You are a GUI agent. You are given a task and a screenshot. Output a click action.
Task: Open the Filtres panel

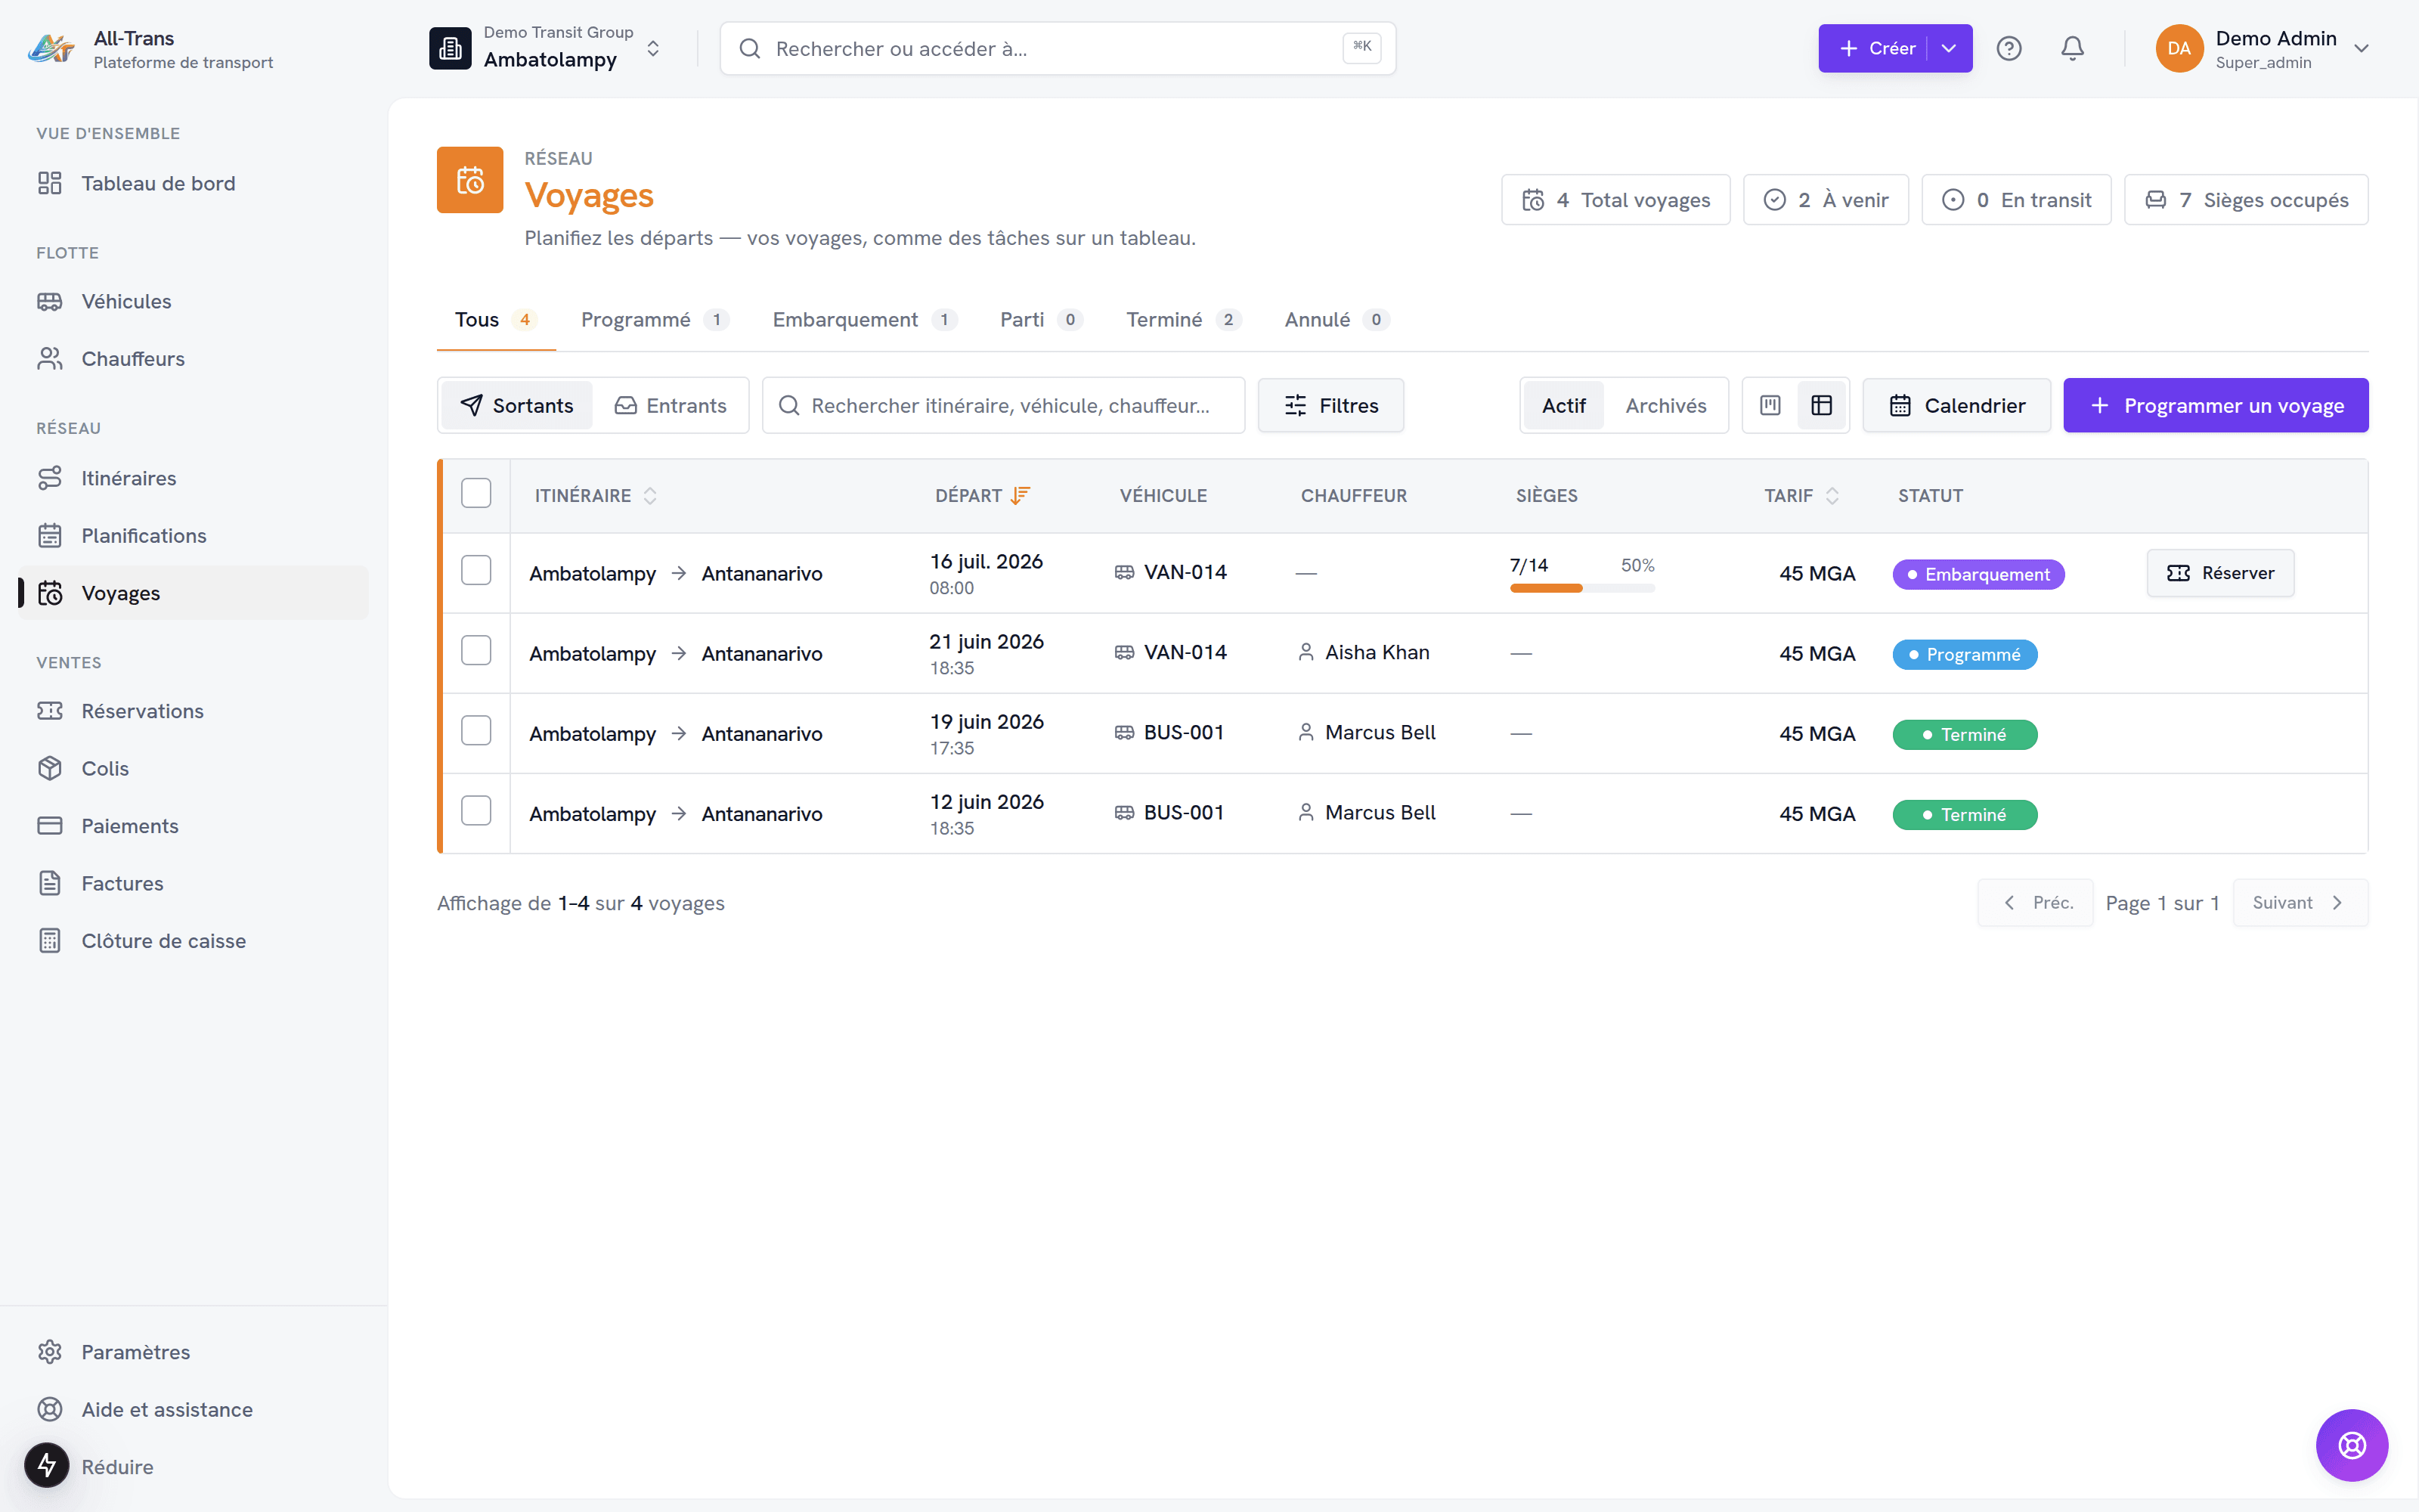[x=1330, y=405]
